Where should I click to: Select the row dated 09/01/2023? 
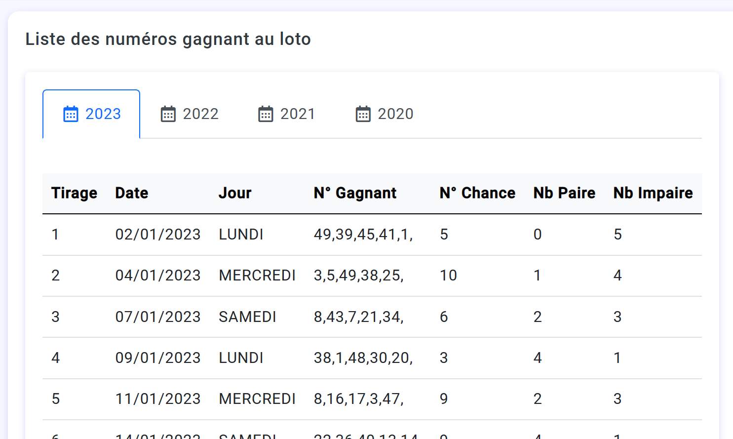tap(372, 358)
